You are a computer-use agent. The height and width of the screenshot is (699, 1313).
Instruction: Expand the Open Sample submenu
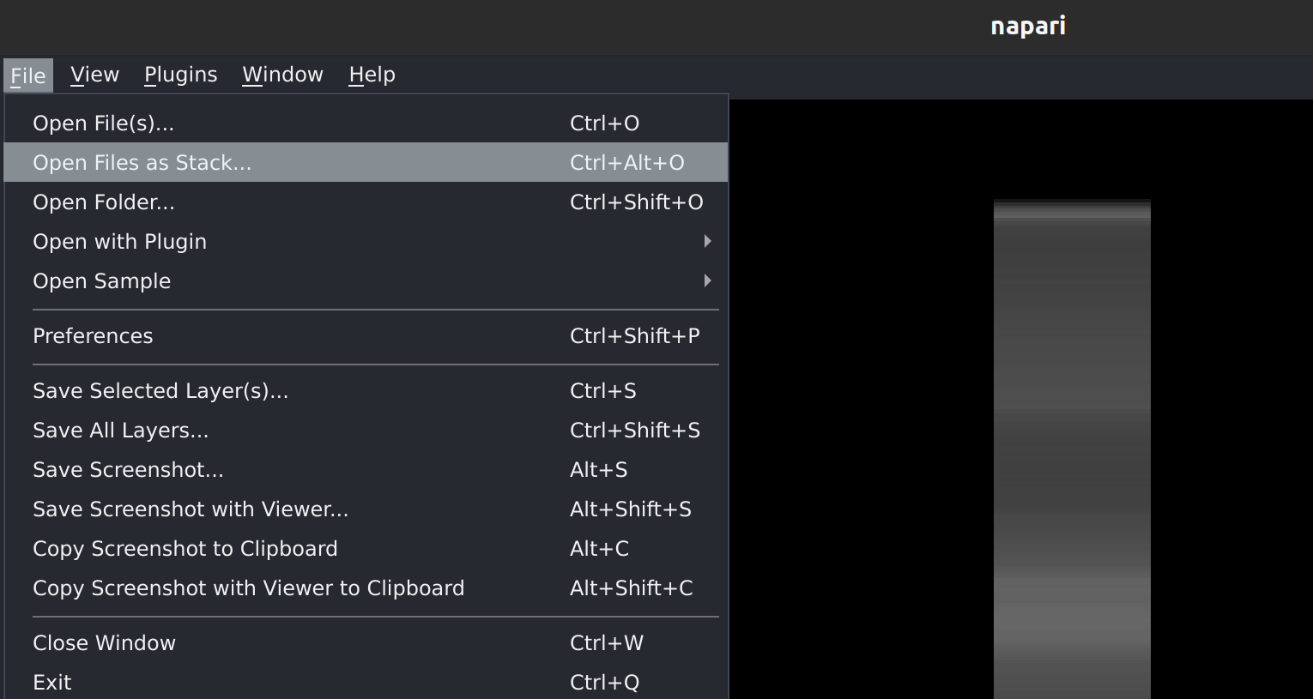click(x=366, y=281)
